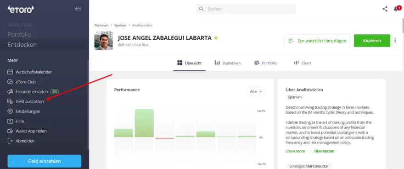The width and height of the screenshot is (404, 169).
Task: Open Portfolio in the sidebar
Action: pyautogui.click(x=19, y=35)
